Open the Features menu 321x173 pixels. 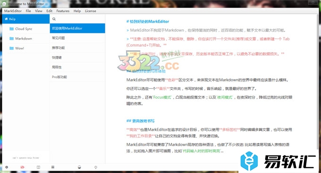(x=63, y=11)
